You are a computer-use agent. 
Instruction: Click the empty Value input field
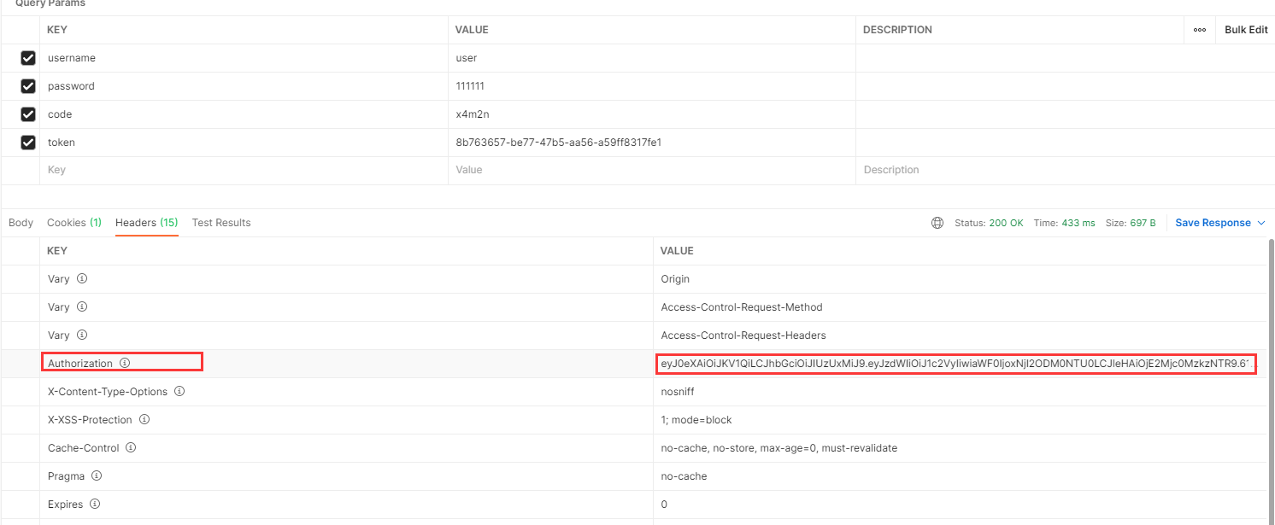click(651, 171)
